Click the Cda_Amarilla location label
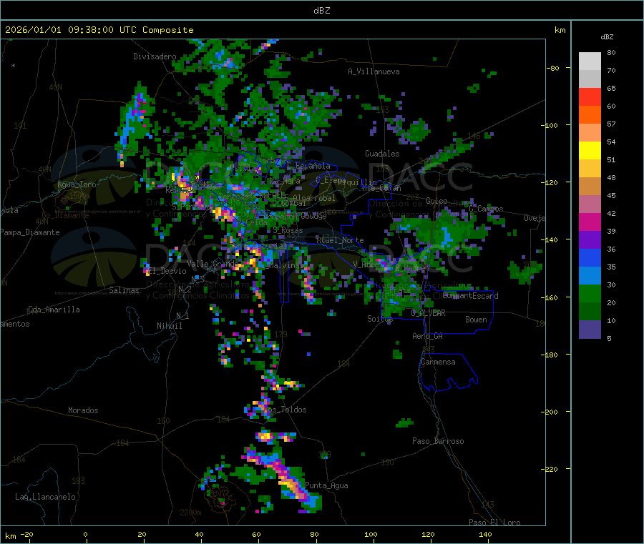Image resolution: width=644 pixels, height=544 pixels. click(54, 310)
